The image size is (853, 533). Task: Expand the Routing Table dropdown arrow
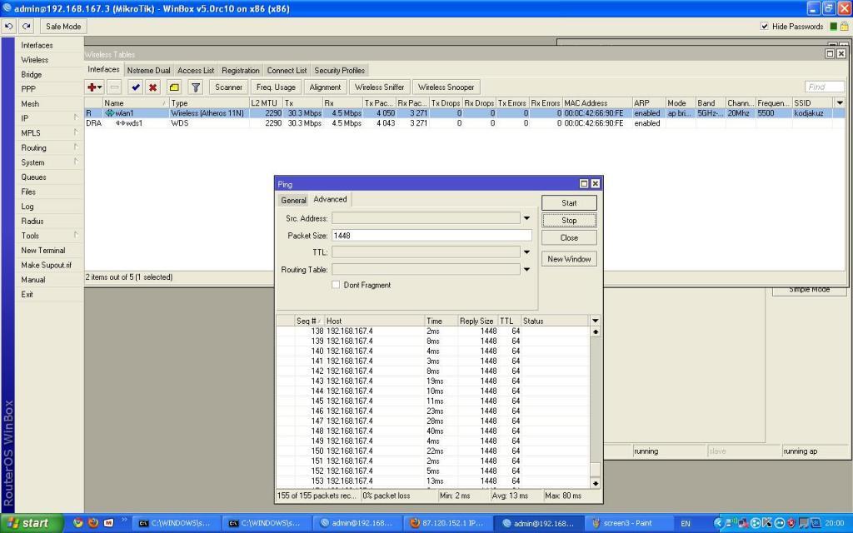click(x=526, y=269)
